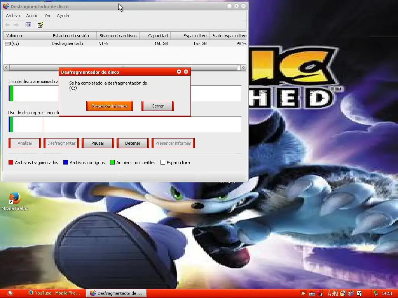Screen dimensions: 398x298
Task: Click the horizontal scrollbar track of volume list
Action: click(x=124, y=68)
